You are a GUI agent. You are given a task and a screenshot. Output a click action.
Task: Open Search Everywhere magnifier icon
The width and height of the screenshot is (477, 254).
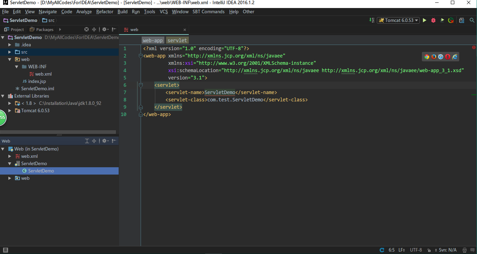click(472, 20)
